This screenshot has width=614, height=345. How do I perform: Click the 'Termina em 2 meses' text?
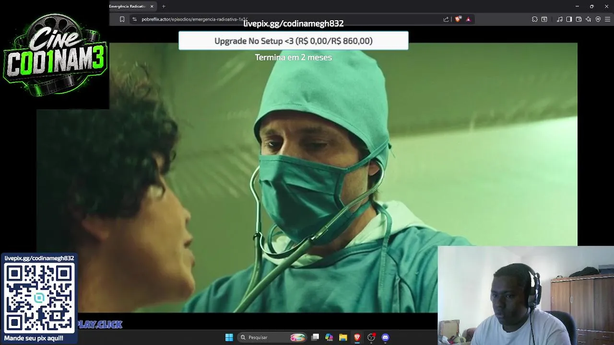pyautogui.click(x=294, y=57)
